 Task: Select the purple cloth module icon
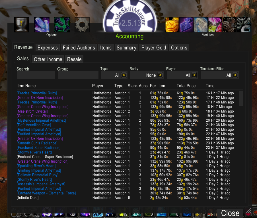point(186,24)
